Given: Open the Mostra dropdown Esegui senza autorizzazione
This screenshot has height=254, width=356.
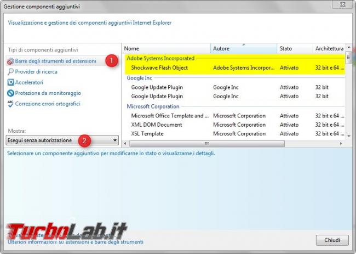Looking at the screenshot, I should [62, 140].
